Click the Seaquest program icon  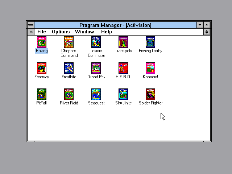(x=96, y=94)
